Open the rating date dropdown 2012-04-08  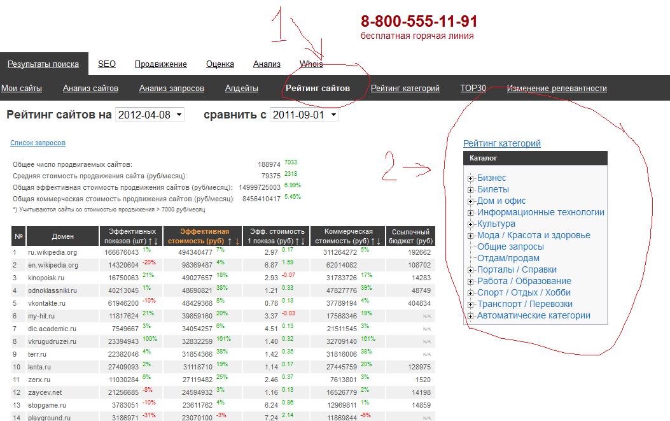tap(150, 115)
